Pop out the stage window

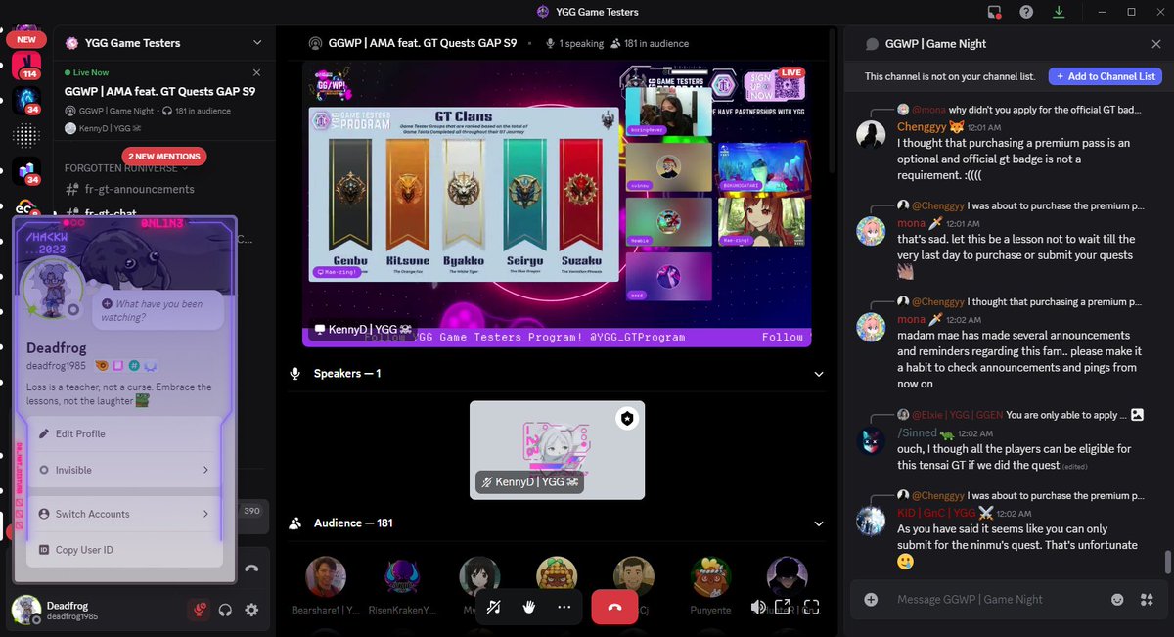coord(784,607)
